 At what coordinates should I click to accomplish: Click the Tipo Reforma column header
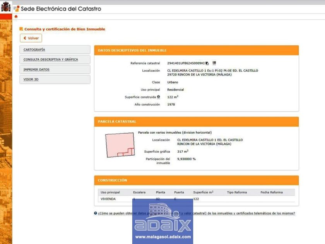coord(237,192)
